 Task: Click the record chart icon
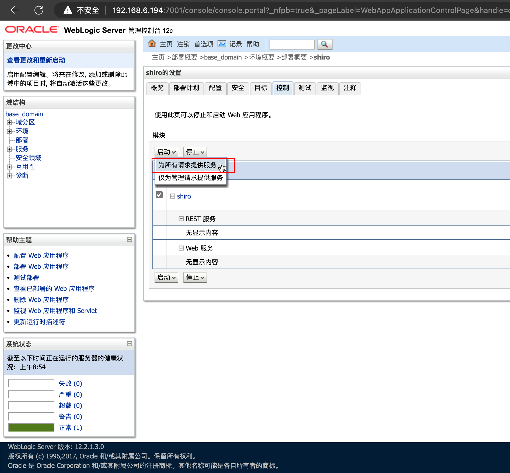click(222, 44)
